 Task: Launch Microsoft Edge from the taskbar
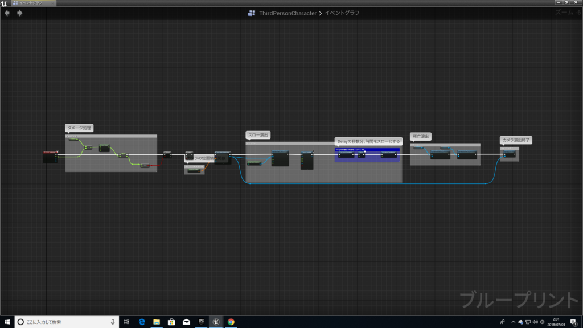click(x=142, y=322)
